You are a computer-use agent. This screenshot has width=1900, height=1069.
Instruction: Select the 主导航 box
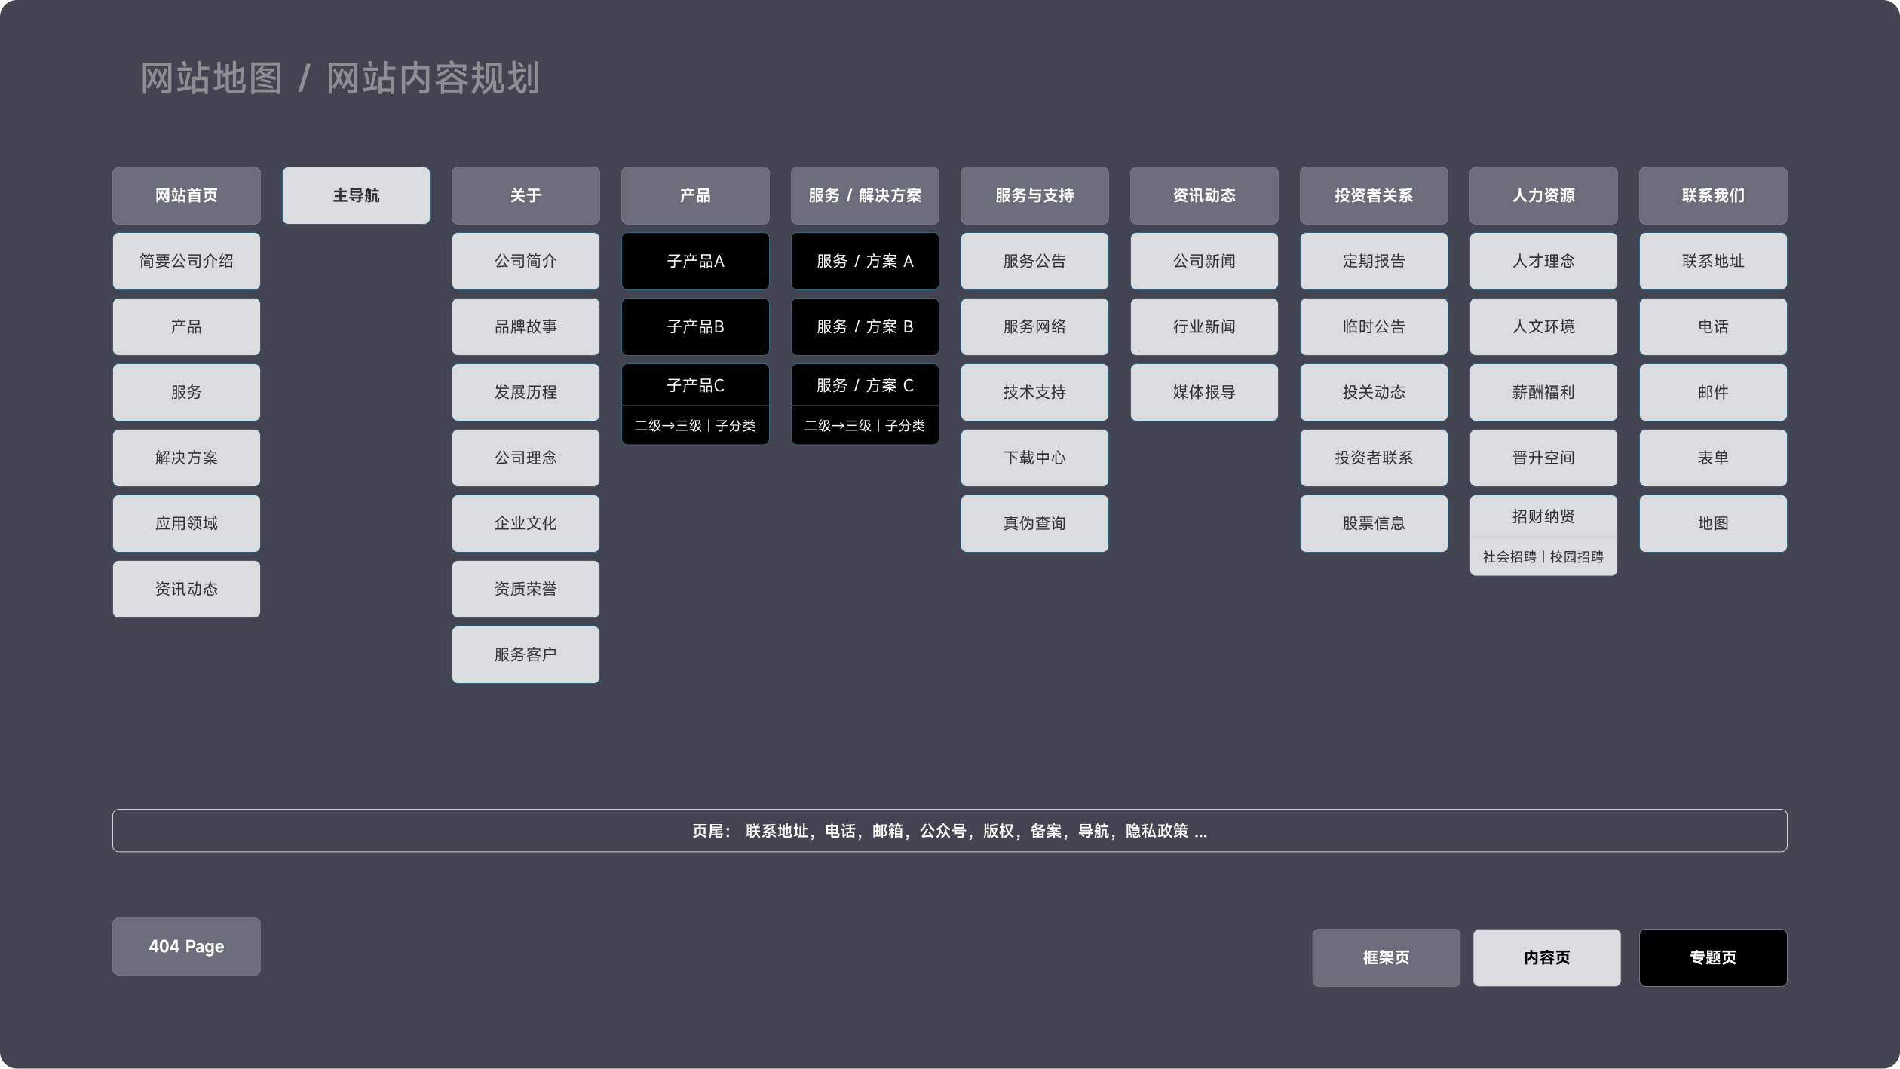pos(356,195)
